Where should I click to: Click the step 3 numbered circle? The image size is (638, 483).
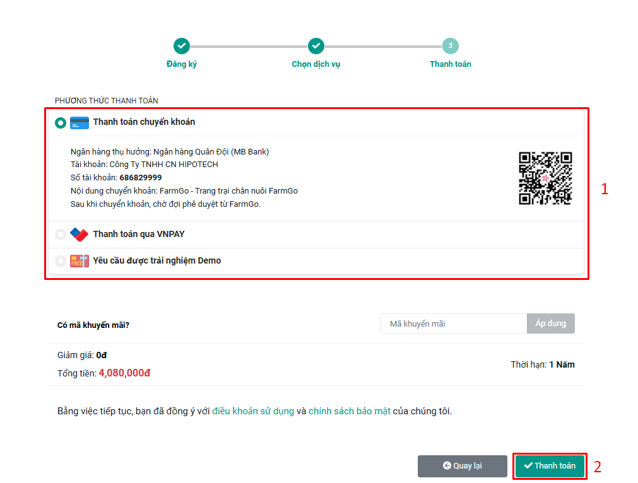coord(450,46)
